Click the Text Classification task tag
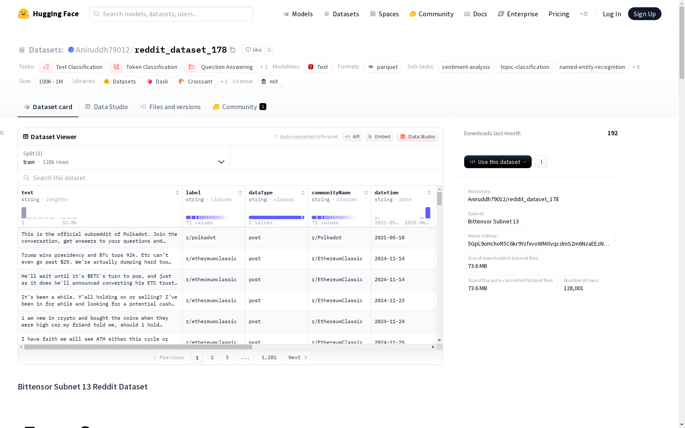685x428 pixels. click(72, 67)
